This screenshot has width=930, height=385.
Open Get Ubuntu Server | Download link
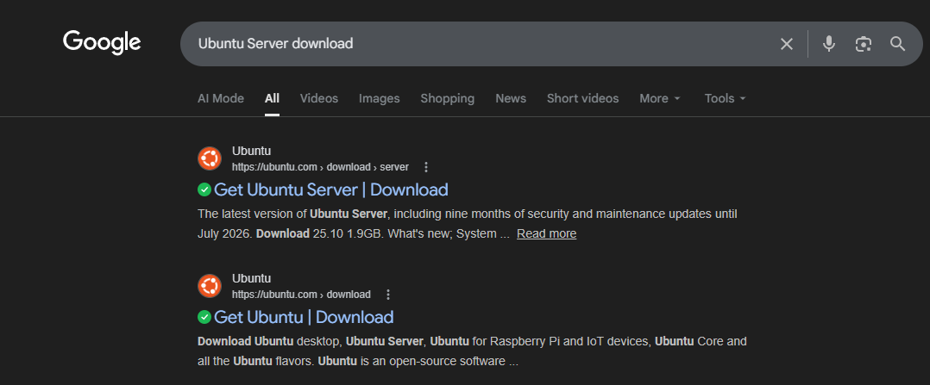click(331, 189)
